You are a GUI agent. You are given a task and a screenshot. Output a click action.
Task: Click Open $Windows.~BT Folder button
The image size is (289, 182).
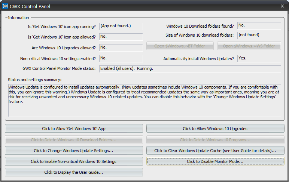(x=180, y=46)
